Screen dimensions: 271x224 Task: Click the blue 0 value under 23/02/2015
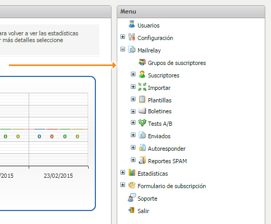point(39,137)
